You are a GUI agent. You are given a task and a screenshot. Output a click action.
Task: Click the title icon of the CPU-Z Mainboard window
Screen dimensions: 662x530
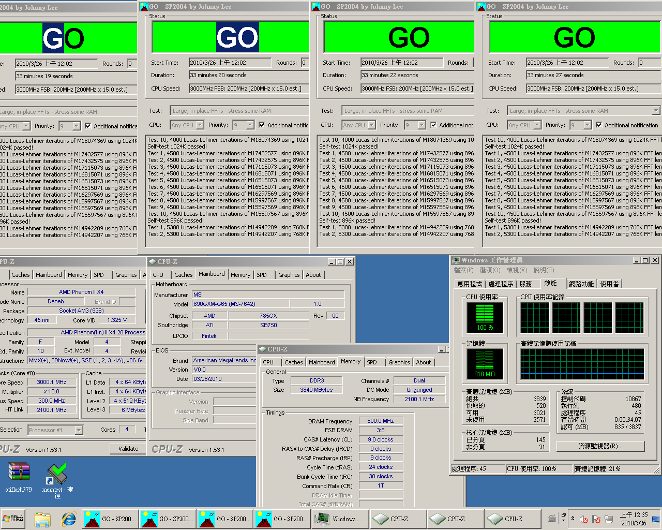pos(153,262)
